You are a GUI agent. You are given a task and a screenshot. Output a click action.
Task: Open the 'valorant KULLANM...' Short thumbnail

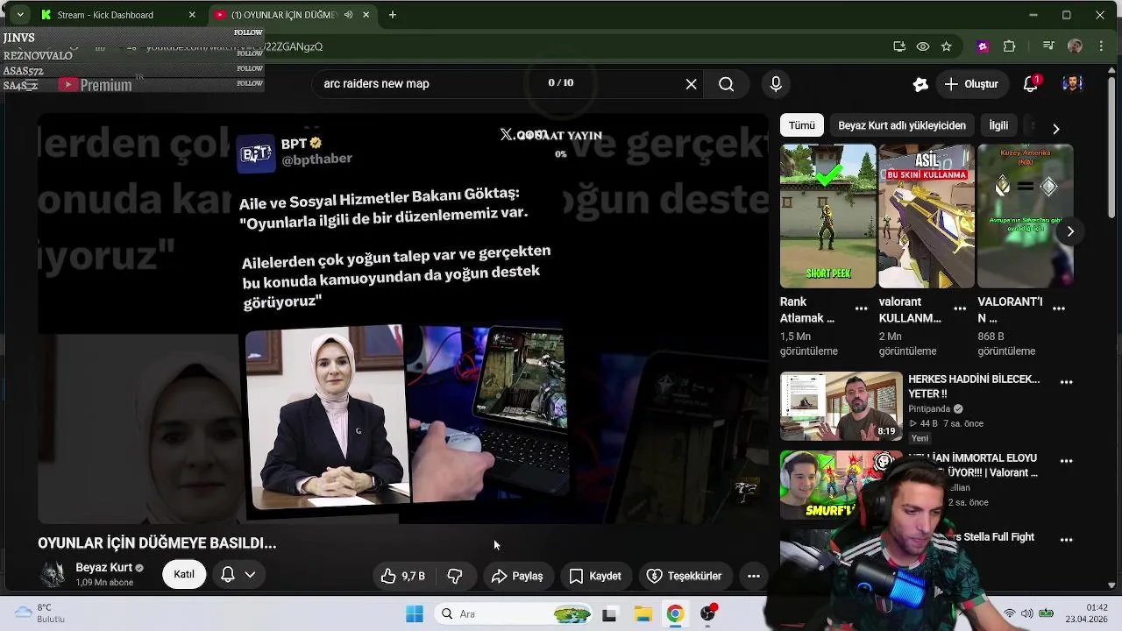[x=927, y=216]
